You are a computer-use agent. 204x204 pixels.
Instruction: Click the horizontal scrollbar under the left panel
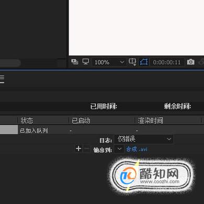pos(10,63)
